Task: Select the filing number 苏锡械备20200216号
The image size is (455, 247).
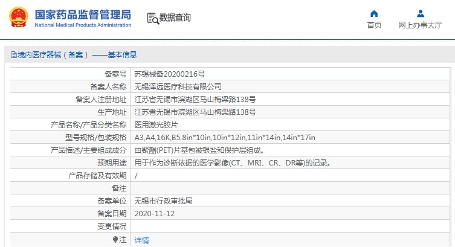Action: [x=169, y=74]
